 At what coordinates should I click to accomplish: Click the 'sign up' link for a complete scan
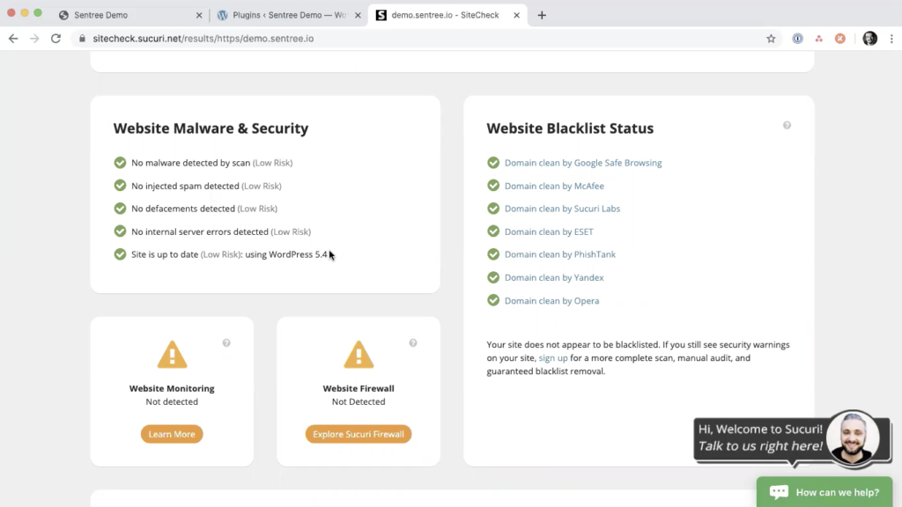click(x=553, y=357)
